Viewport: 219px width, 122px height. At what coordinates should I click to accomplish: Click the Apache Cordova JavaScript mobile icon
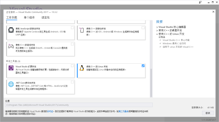11,30
